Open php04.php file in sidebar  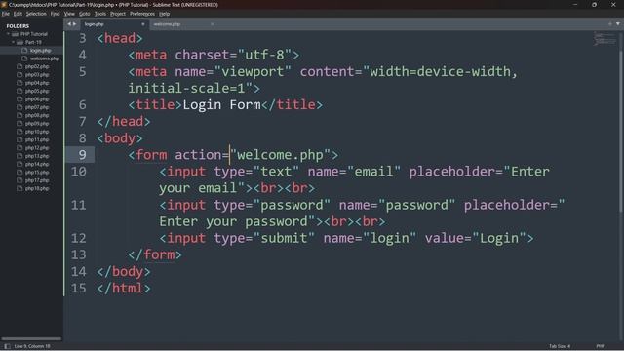37,83
